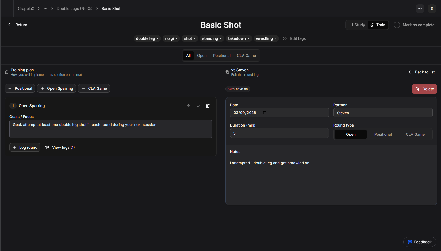Open the S user avatar menu
Image resolution: width=441 pixels, height=251 pixels.
click(432, 9)
